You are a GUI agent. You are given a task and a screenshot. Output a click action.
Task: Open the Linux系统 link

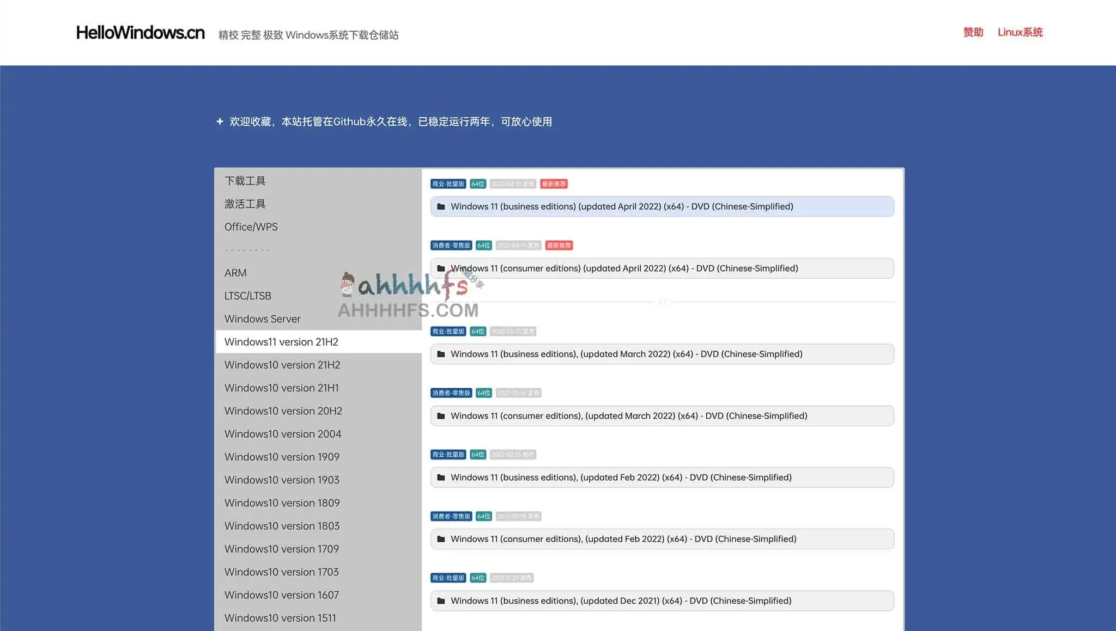click(x=1020, y=32)
